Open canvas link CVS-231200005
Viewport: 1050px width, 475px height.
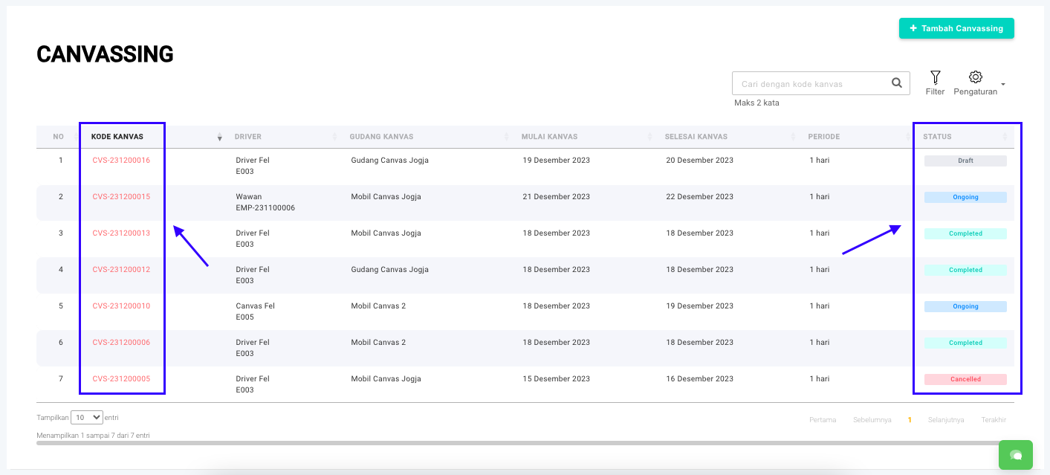pos(121,379)
